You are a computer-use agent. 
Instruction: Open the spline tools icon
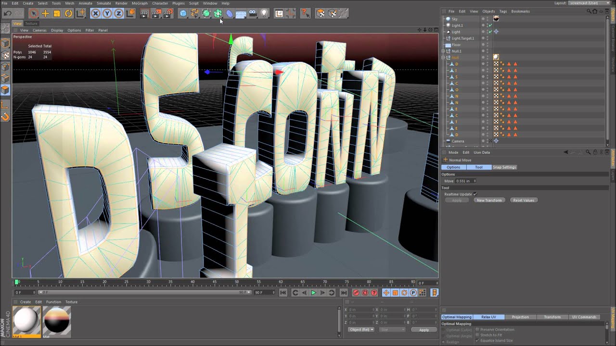pyautogui.click(x=194, y=13)
